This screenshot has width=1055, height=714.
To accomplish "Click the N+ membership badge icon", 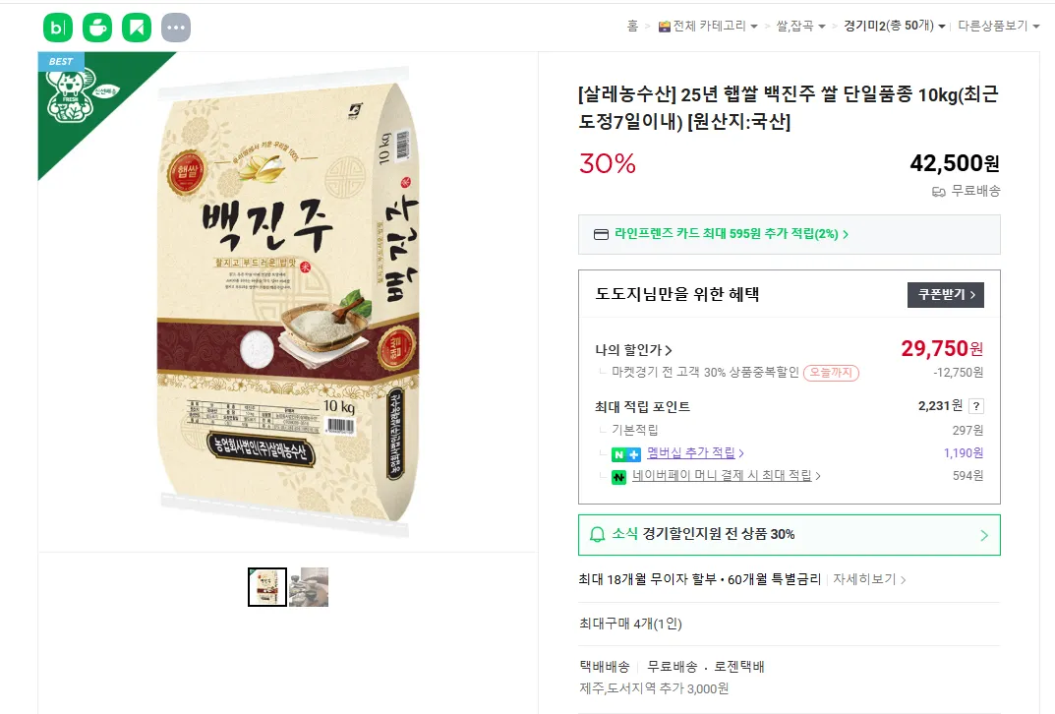I will [625, 453].
